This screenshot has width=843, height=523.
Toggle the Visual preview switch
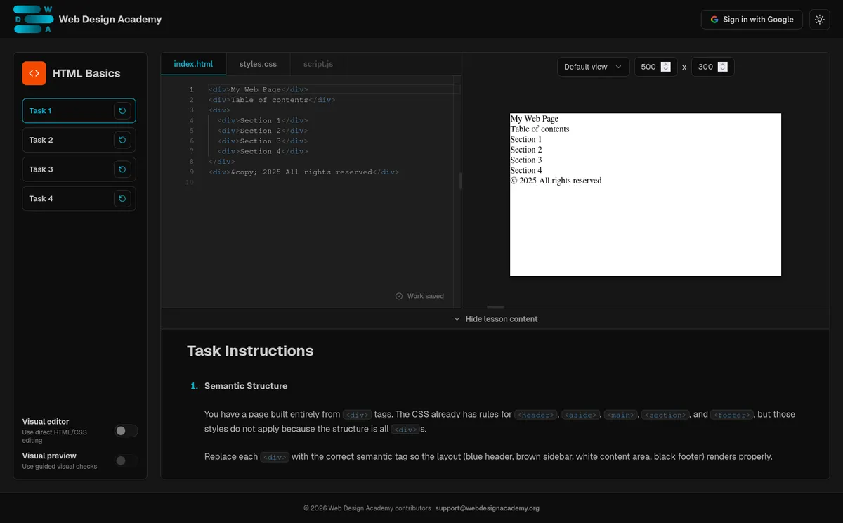pyautogui.click(x=126, y=460)
